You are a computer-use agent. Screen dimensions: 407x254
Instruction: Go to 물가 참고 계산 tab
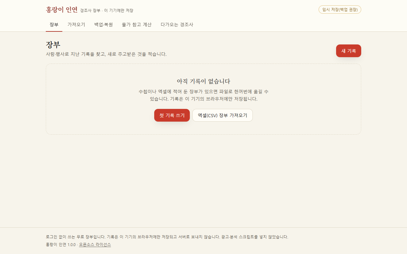tap(137, 25)
